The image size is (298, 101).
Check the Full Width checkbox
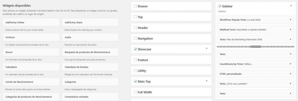coord(135,92)
